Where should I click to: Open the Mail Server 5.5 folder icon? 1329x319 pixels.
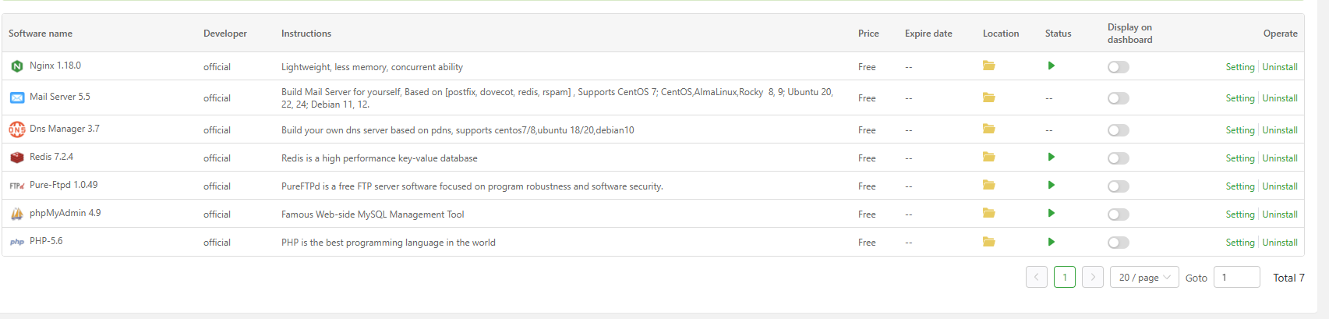click(988, 97)
